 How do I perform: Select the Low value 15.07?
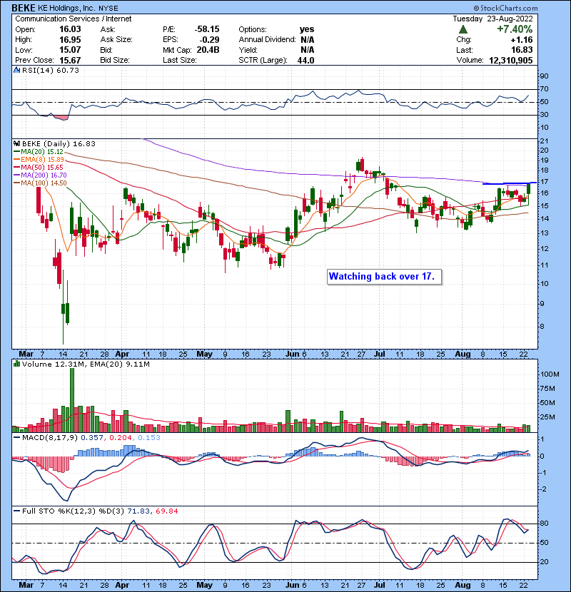[x=70, y=50]
